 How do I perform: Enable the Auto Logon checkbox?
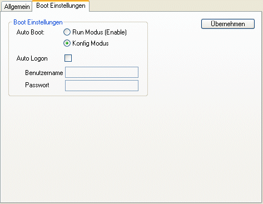pyautogui.click(x=68, y=58)
